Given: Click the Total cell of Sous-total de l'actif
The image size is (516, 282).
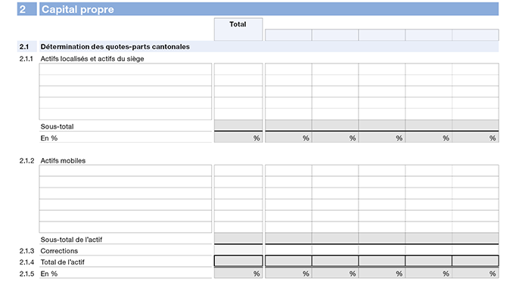Looking at the screenshot, I should (x=238, y=238).
